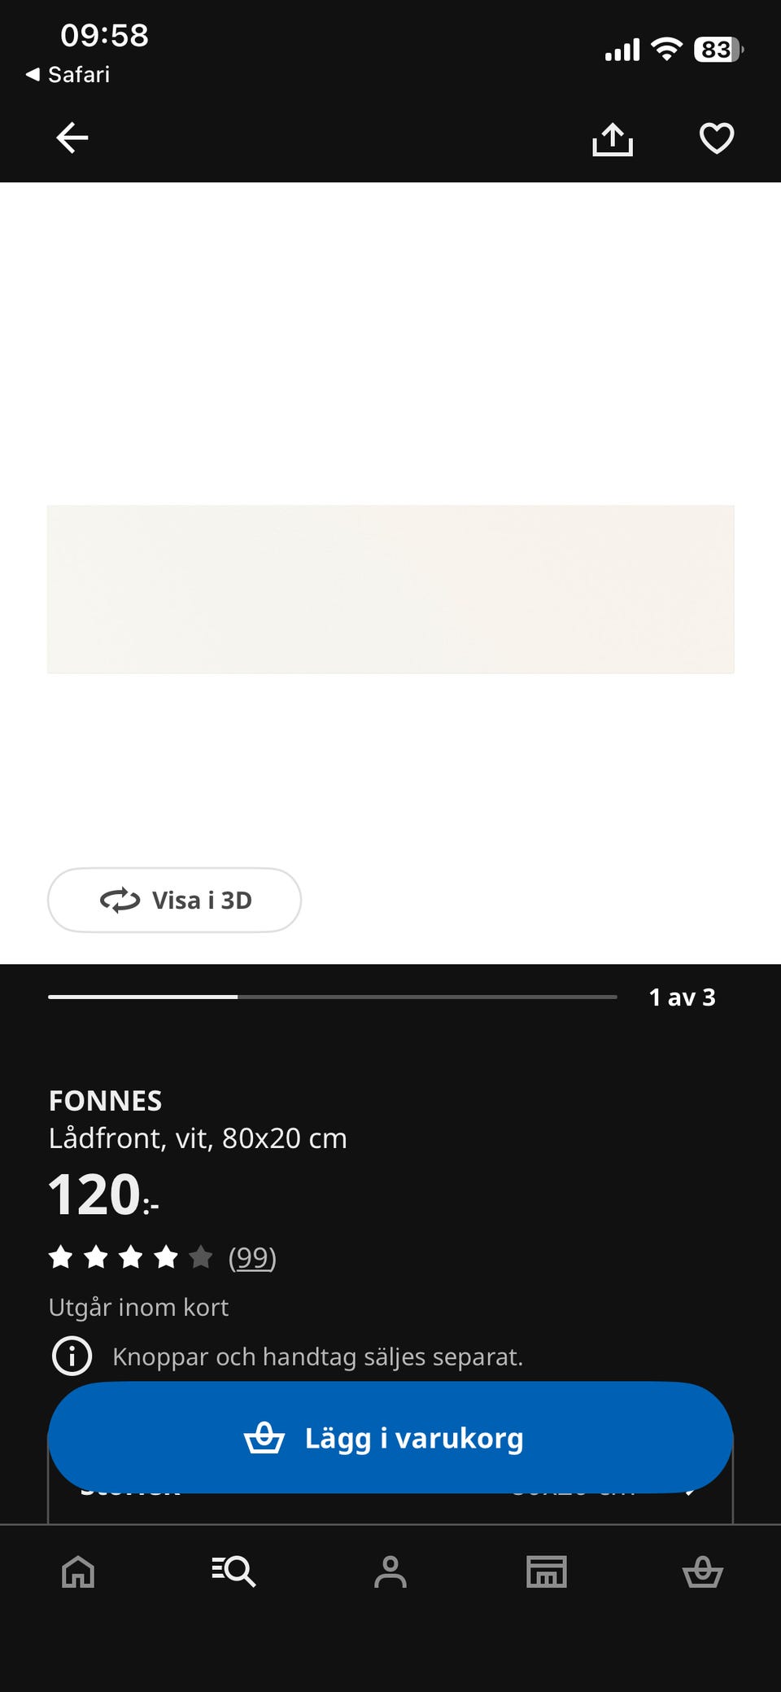Screen dimensions: 781x1692
Task: Tap the Utgår inom kort notice
Action: point(138,1307)
